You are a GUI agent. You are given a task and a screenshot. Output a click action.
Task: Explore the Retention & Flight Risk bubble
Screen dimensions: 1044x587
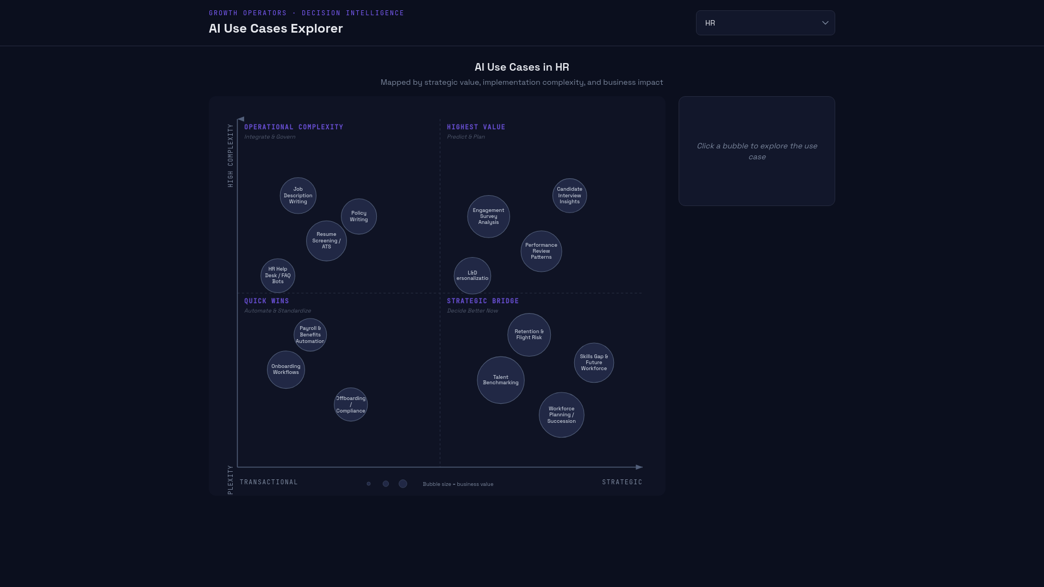pyautogui.click(x=529, y=335)
